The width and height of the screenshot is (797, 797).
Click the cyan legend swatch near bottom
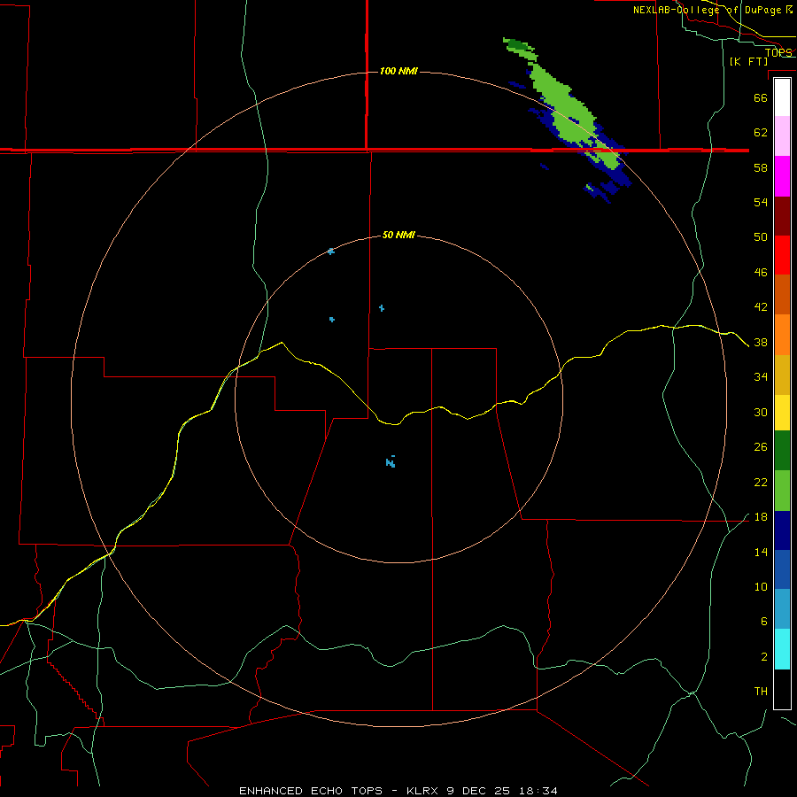[782, 649]
